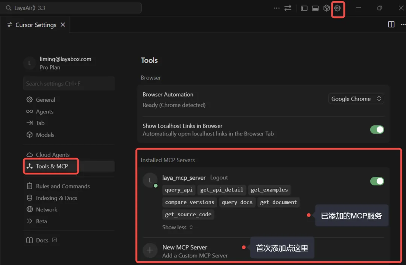This screenshot has width=406, height=265.
Task: Click the swap arrows icon in title bar
Action: coord(288,8)
